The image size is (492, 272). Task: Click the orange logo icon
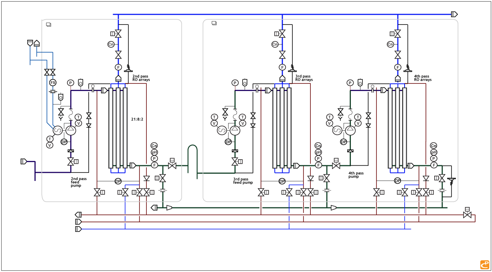pyautogui.click(x=484, y=265)
